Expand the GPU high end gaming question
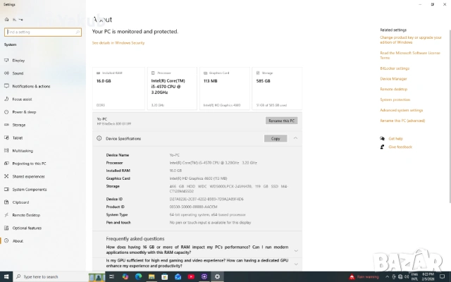The width and height of the screenshot is (451, 282). coord(296,264)
